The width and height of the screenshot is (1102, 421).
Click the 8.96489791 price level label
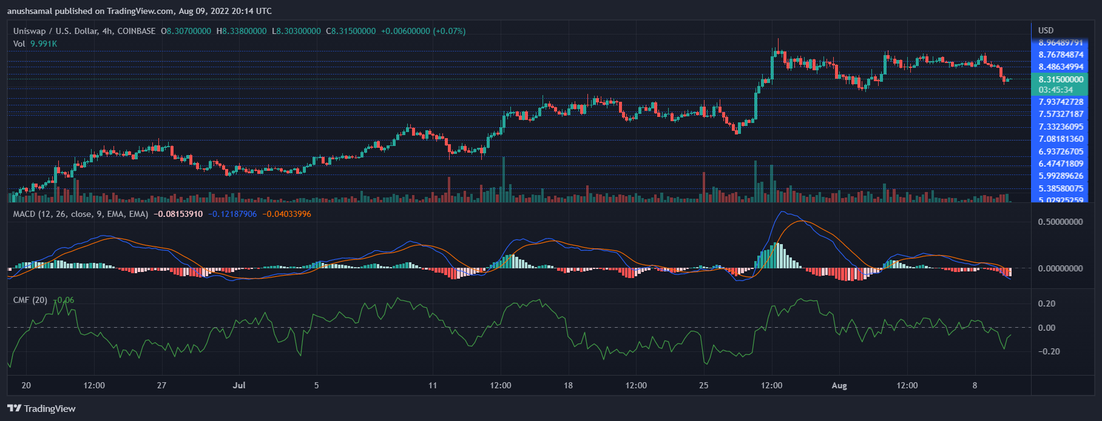coord(1061,42)
